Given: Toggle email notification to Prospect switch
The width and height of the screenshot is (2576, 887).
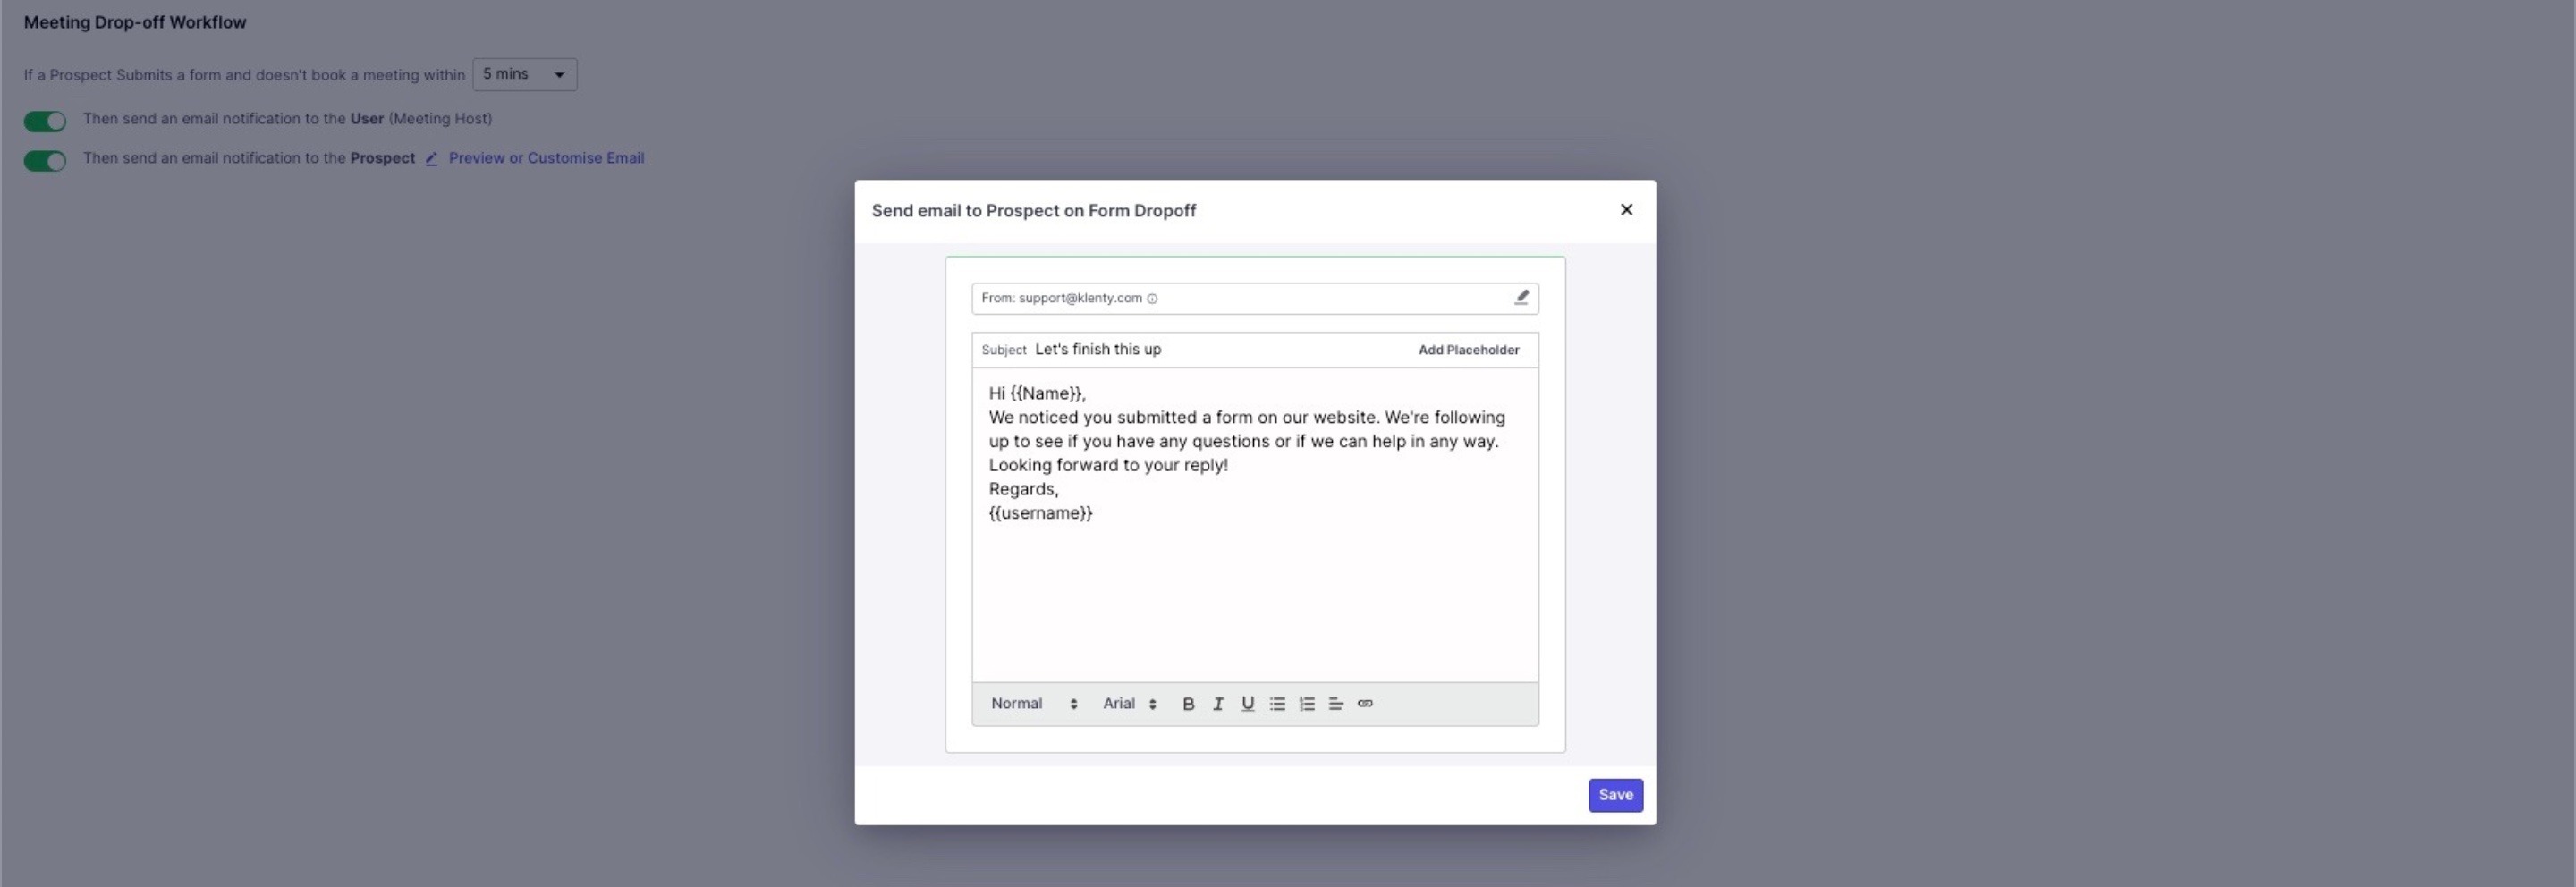Looking at the screenshot, I should (45, 161).
